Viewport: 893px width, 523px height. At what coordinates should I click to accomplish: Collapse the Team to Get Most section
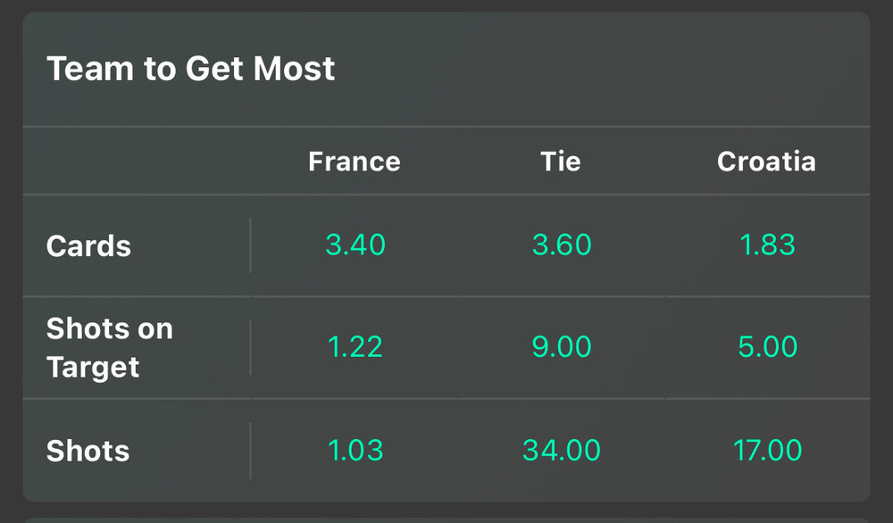[x=191, y=69]
